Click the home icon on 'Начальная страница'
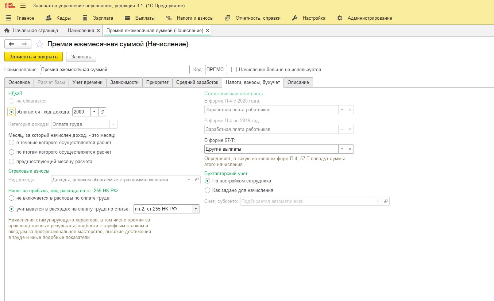Viewport: 494px width, 301px height. point(7,31)
